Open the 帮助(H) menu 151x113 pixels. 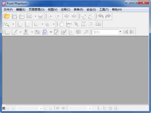(117, 10)
